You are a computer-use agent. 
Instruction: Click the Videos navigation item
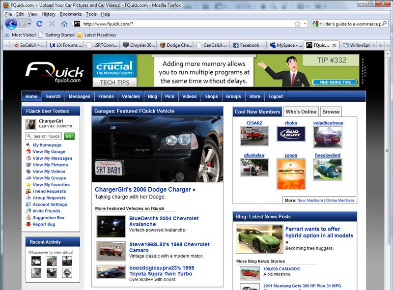coord(189,96)
